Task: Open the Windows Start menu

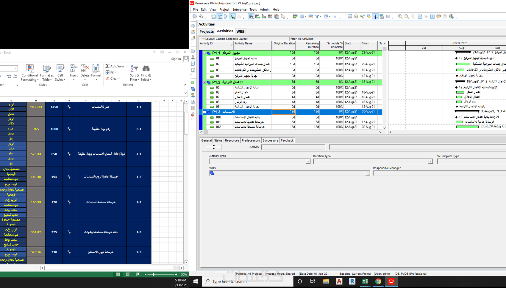Action: point(196,281)
